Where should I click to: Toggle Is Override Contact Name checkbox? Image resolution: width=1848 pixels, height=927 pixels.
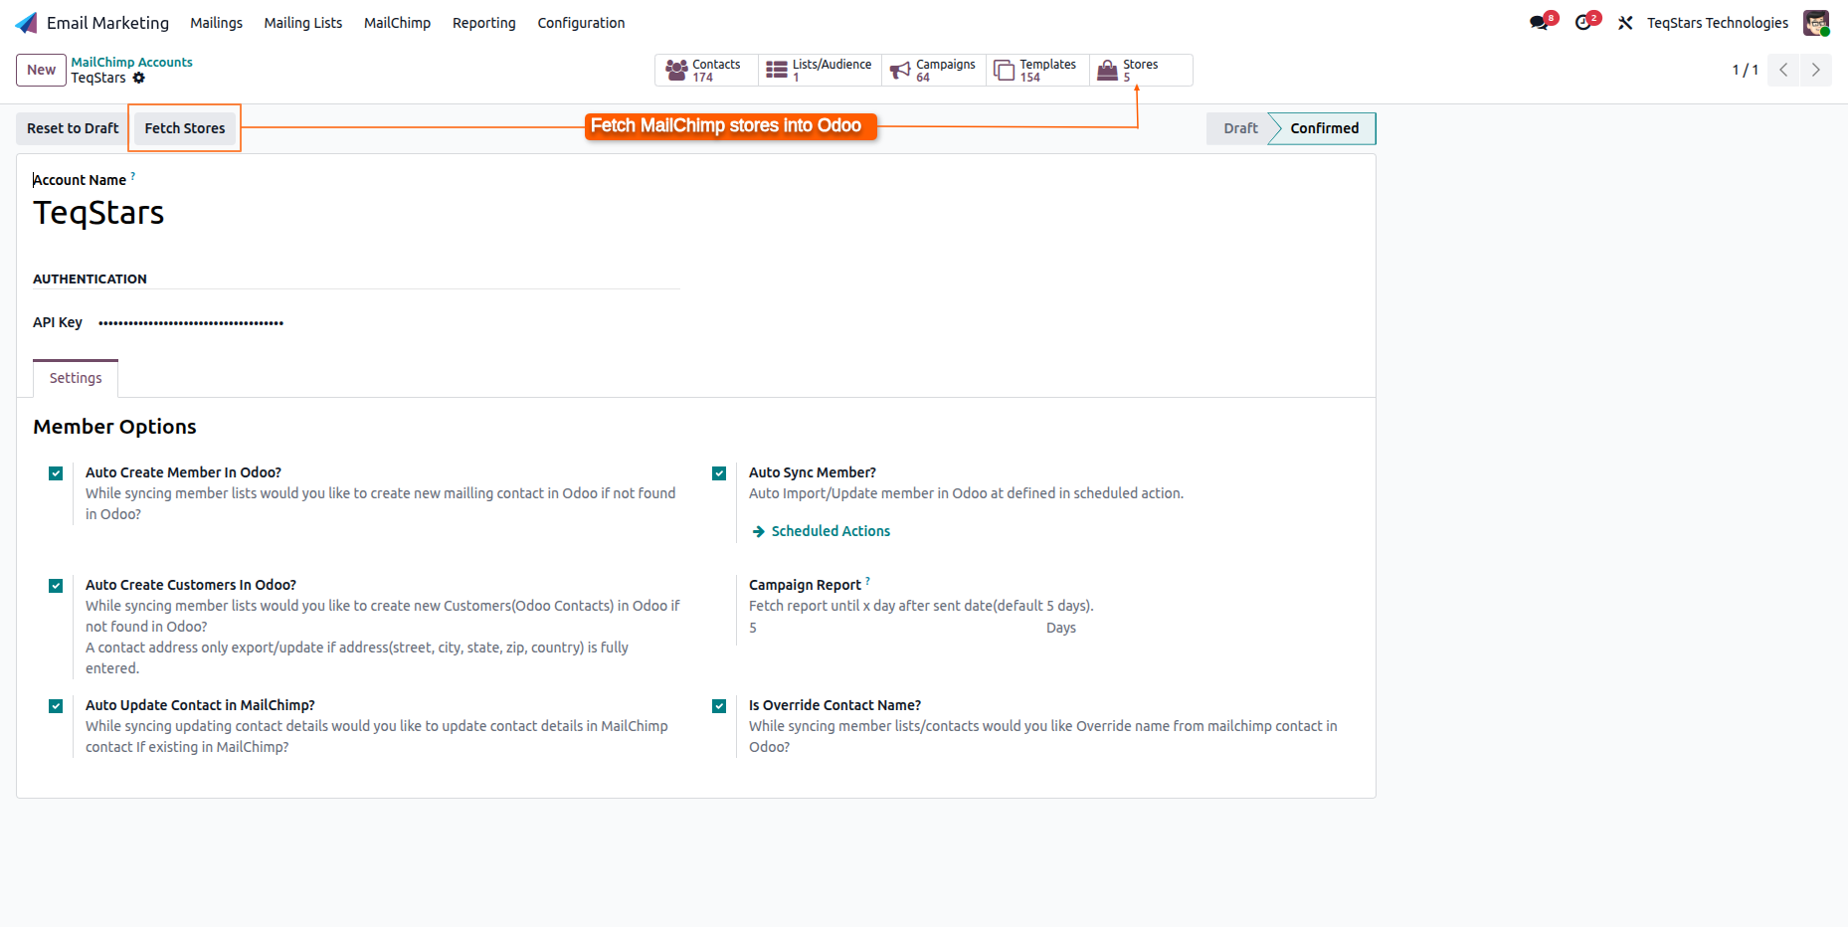click(719, 706)
